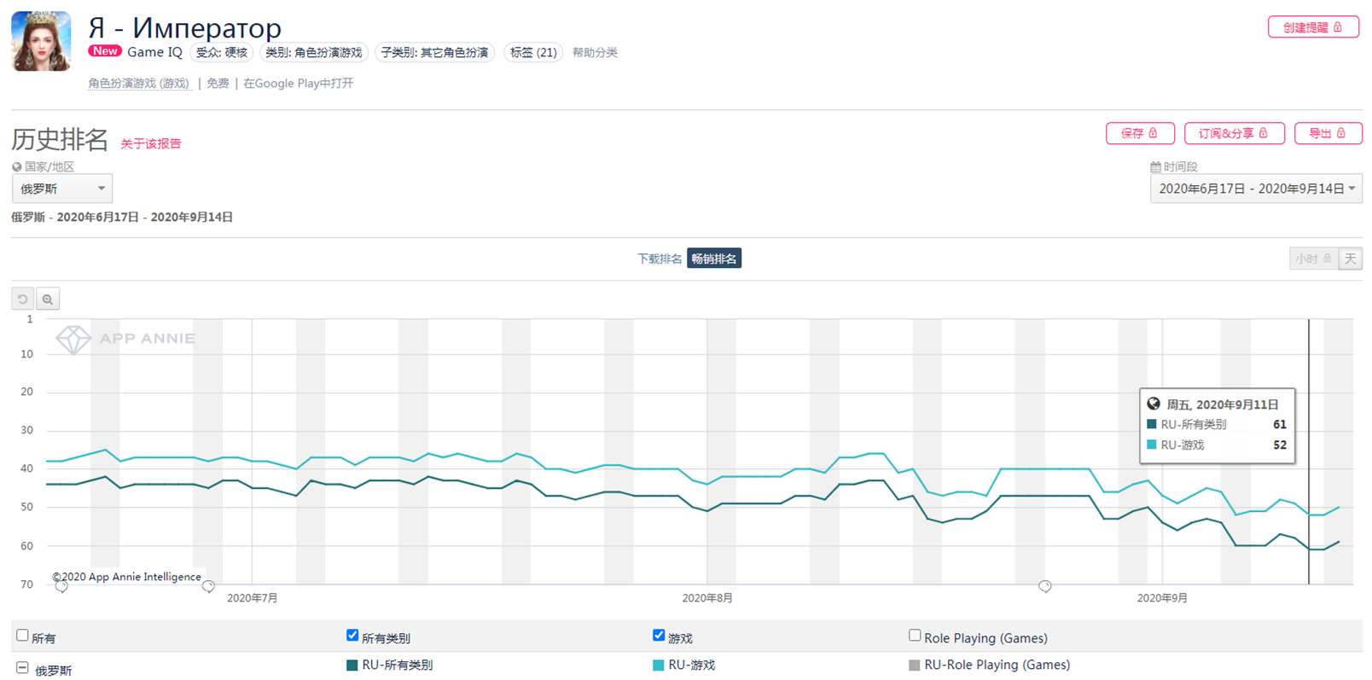Uncheck the 所有类别 checkbox
Viewport: 1372px width, 680px height.
click(352, 636)
